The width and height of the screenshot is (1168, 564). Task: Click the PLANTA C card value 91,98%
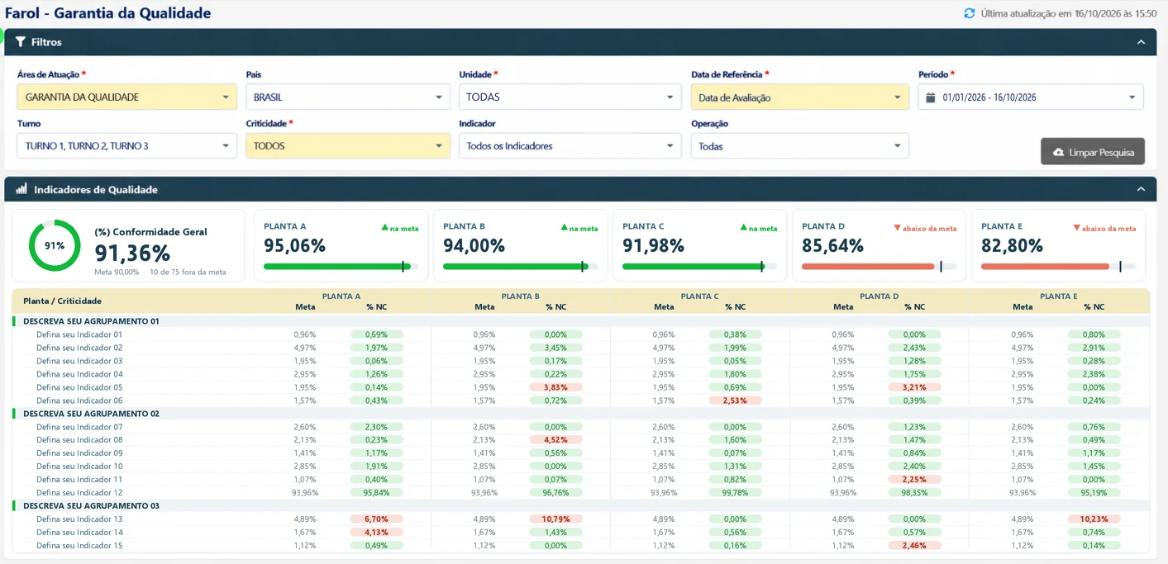click(653, 246)
